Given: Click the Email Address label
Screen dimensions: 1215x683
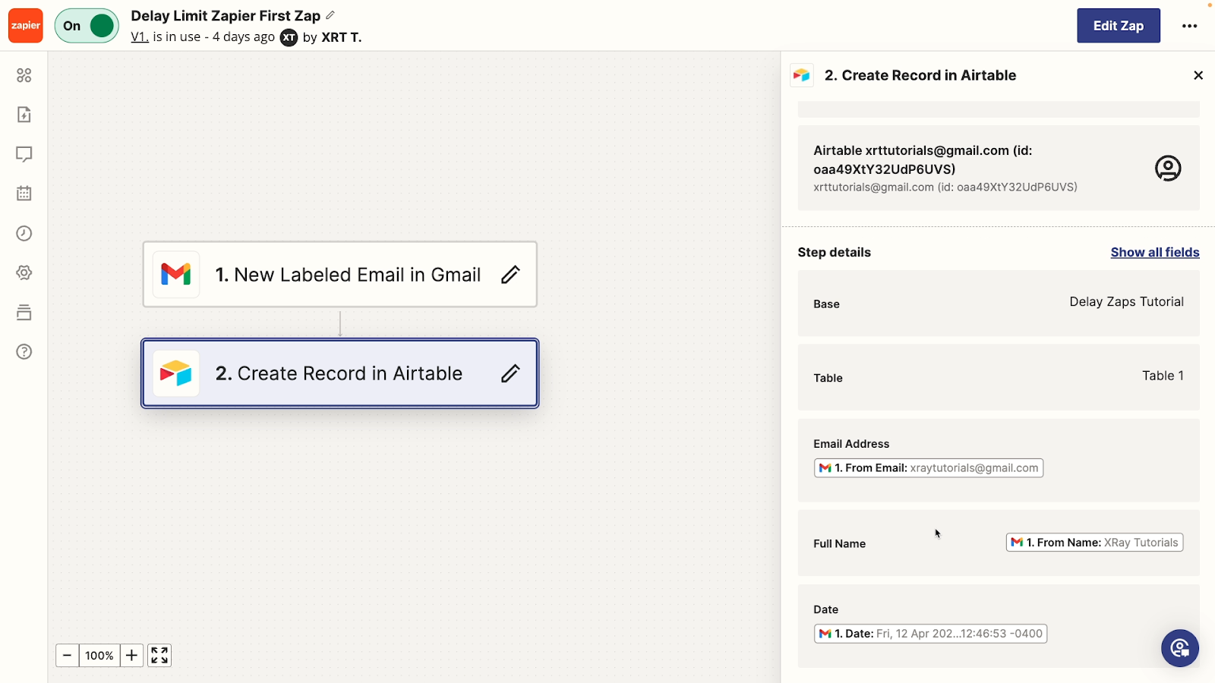Looking at the screenshot, I should 851,444.
